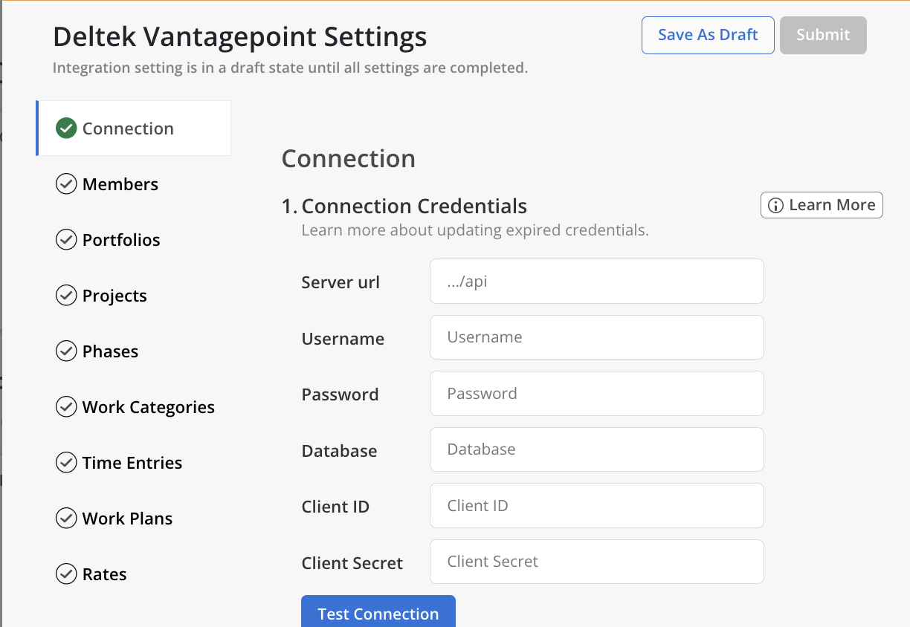
Task: Click the checkmark icon next to Phases
Action: [x=66, y=351]
